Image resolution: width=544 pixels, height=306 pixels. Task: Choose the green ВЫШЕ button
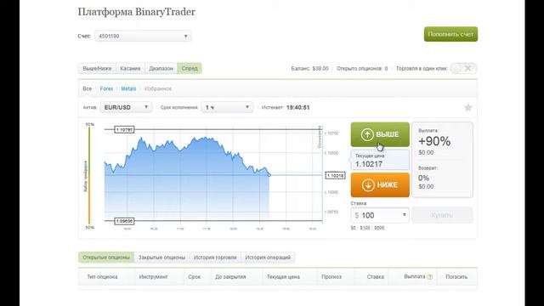pos(380,134)
